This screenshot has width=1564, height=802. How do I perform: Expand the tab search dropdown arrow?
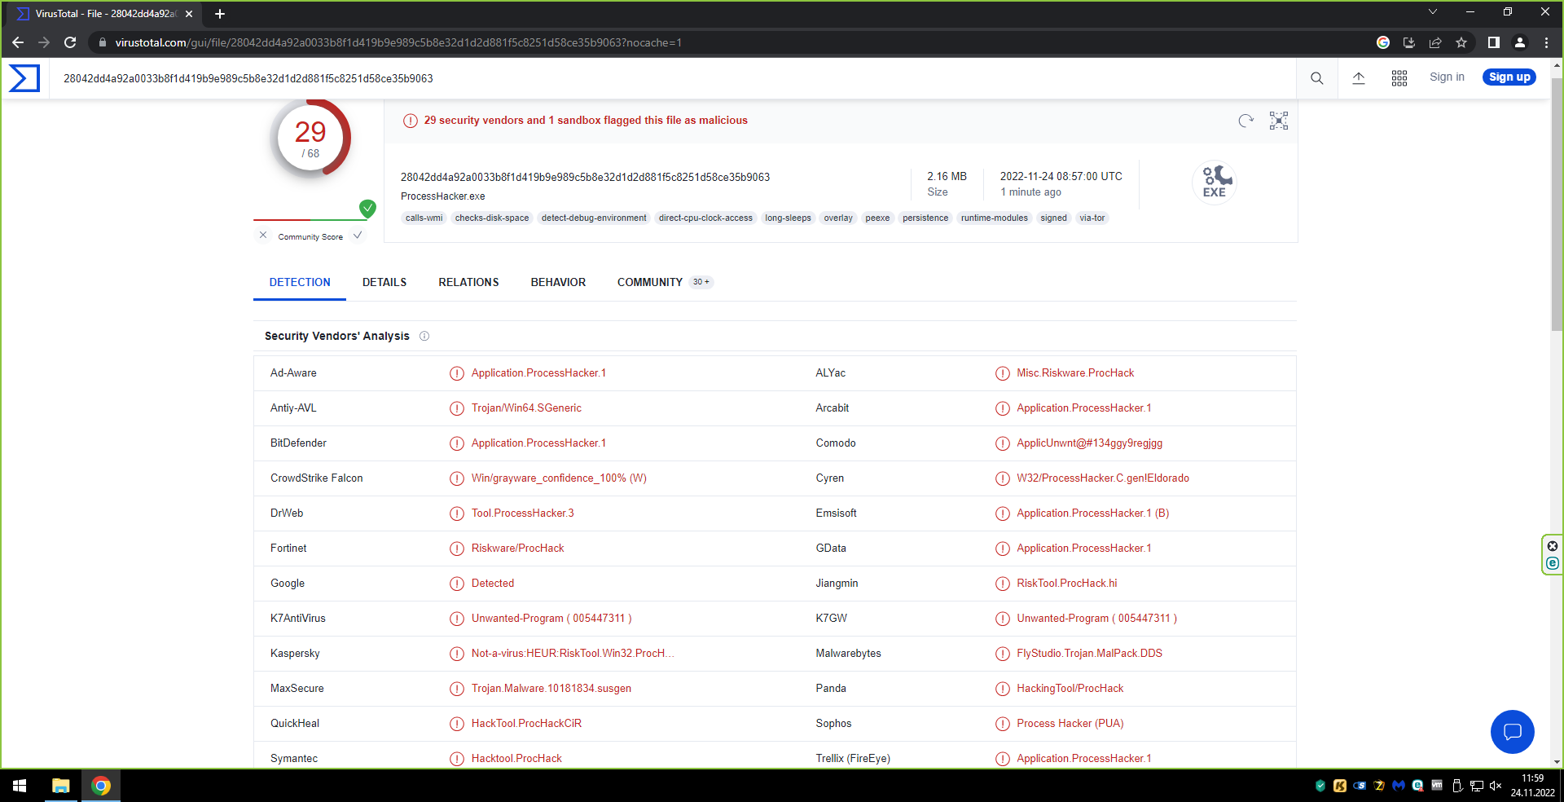pyautogui.click(x=1433, y=12)
